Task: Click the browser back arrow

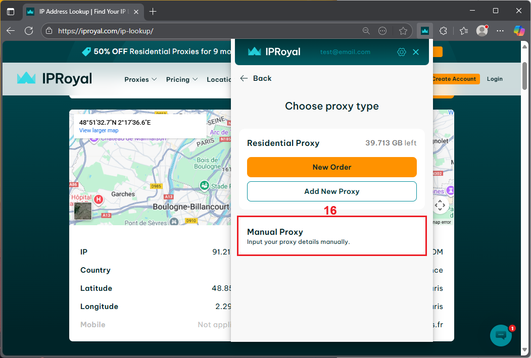Action: point(11,31)
